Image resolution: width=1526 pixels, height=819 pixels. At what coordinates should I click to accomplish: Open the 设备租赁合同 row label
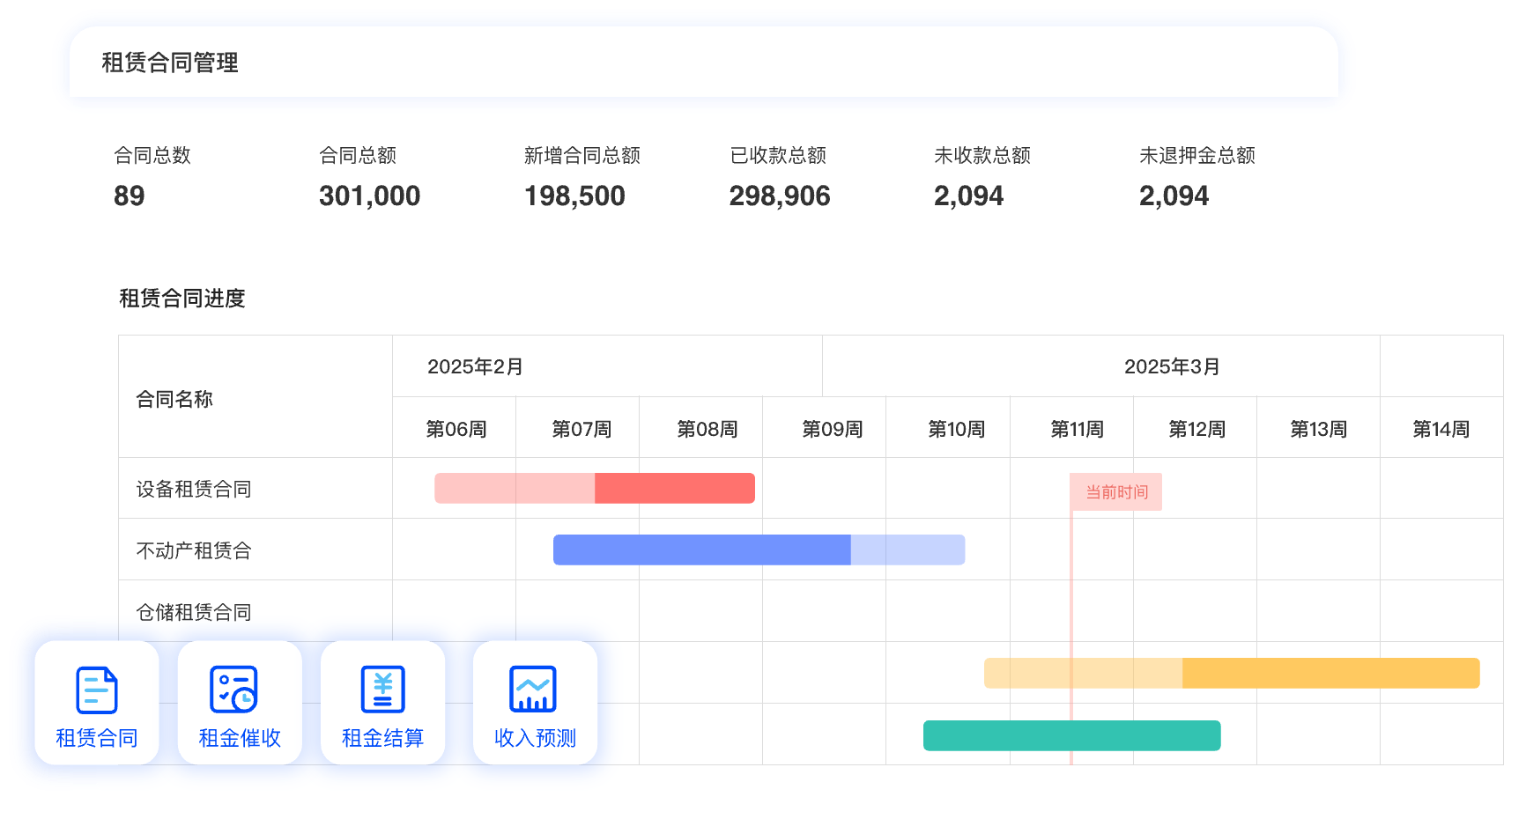click(x=194, y=490)
